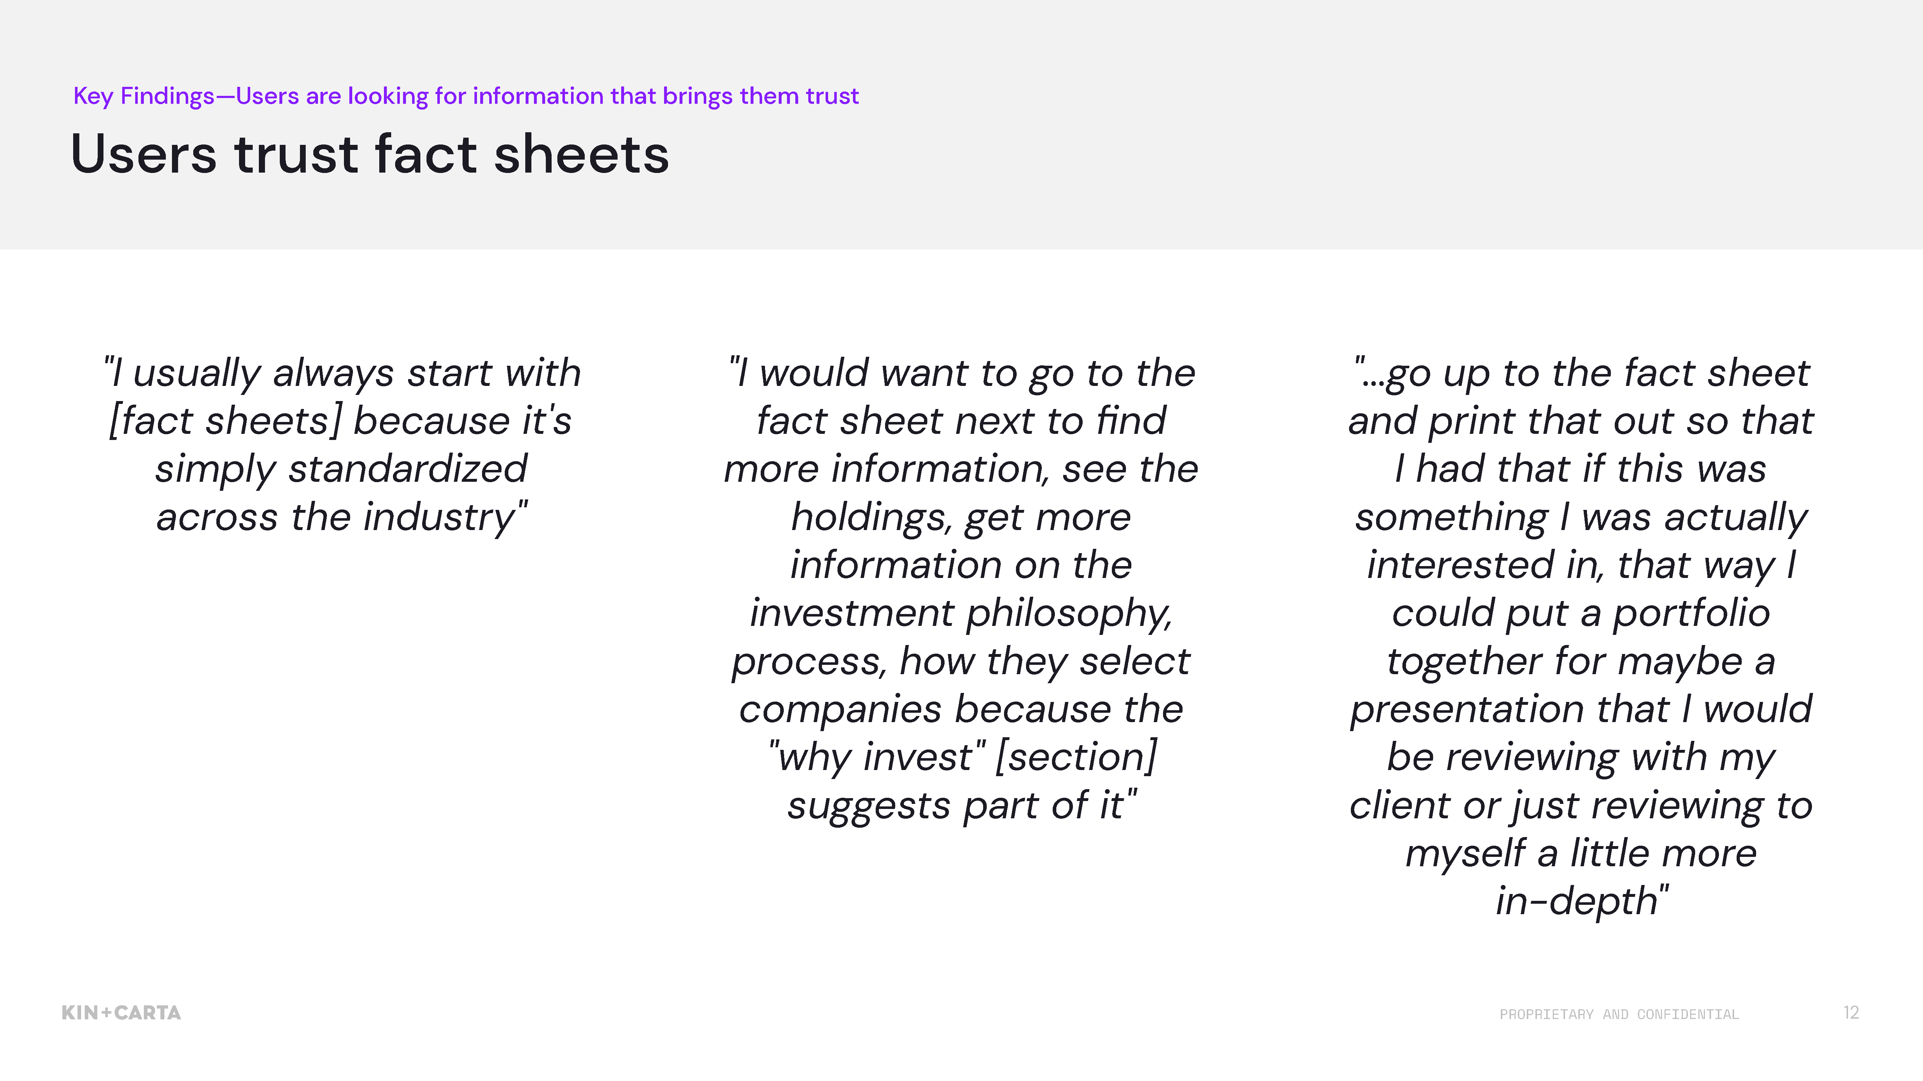
Task: Click the '[fact sheets] because it's' line
Action: pyautogui.click(x=340, y=421)
